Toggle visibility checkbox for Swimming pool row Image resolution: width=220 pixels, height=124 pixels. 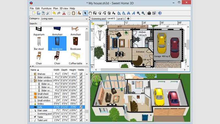click(81, 114)
